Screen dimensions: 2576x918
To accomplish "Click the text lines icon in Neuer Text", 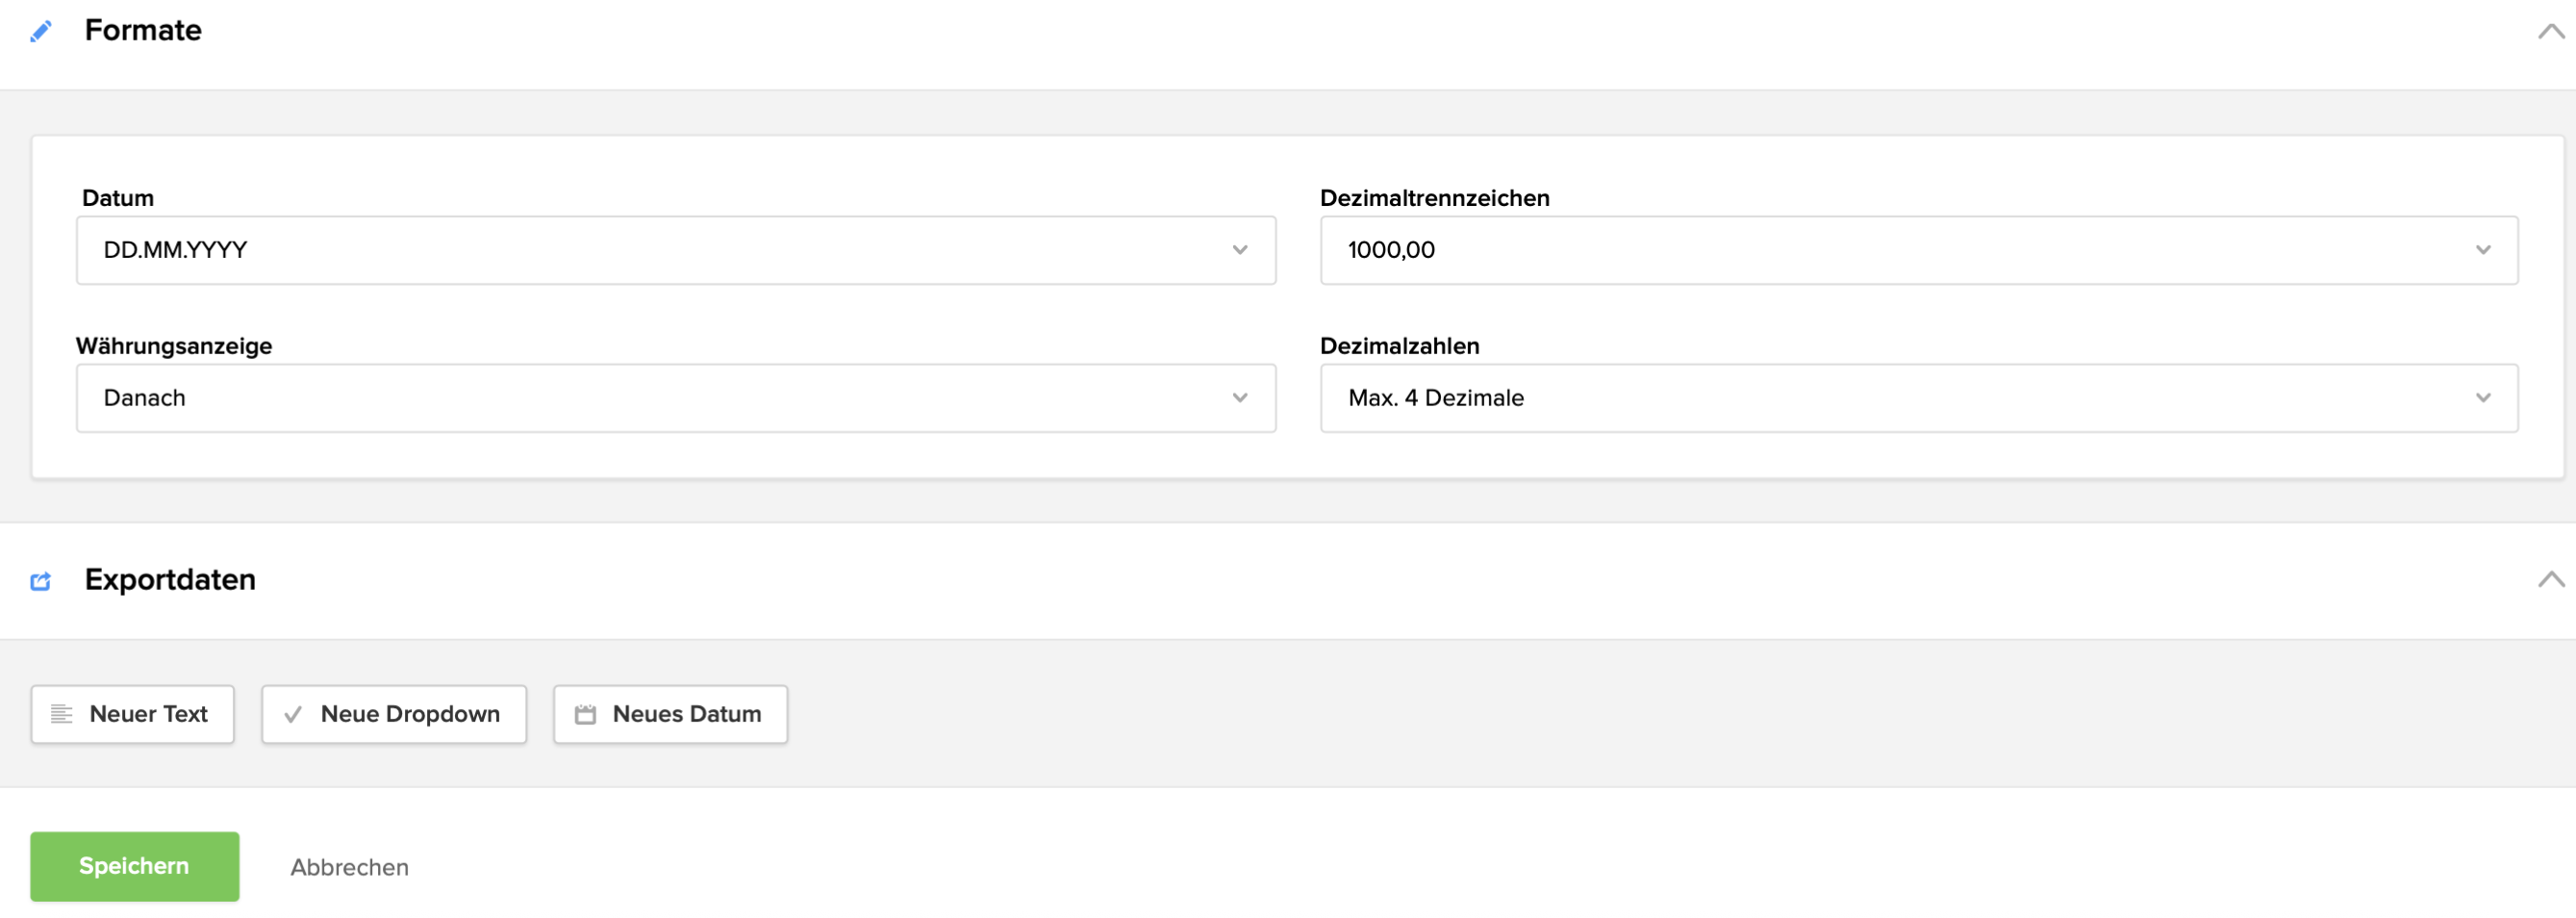I will click(62, 714).
